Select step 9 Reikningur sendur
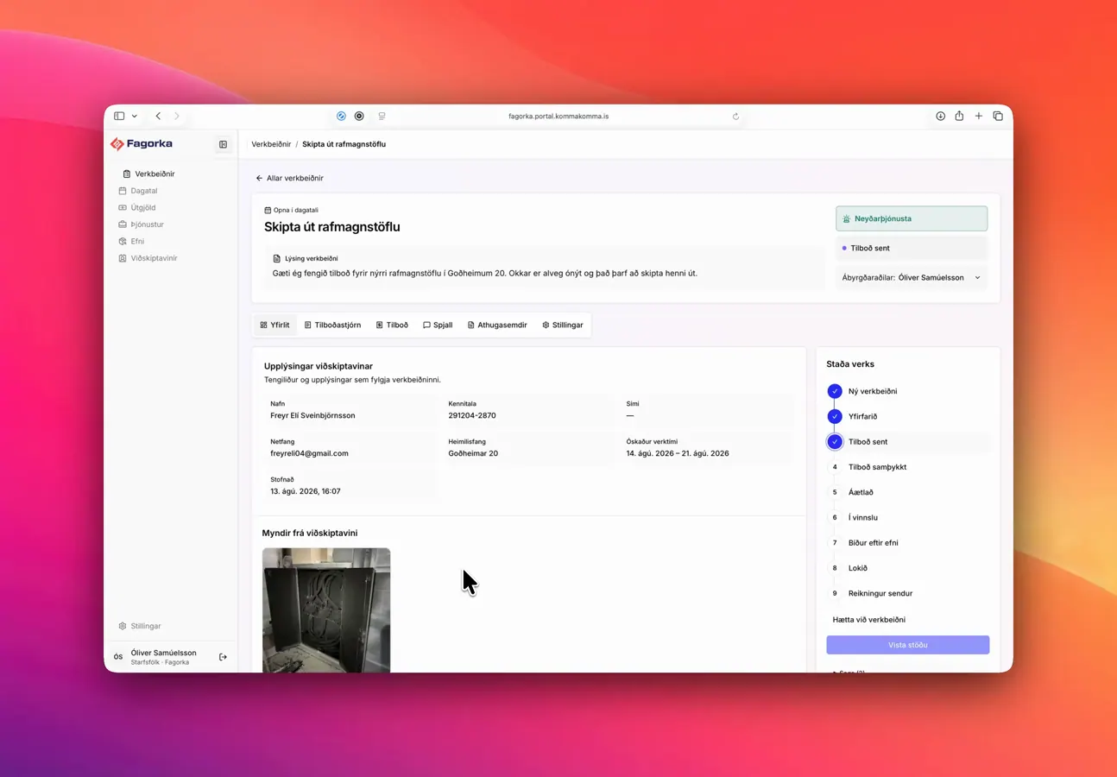 point(907,593)
